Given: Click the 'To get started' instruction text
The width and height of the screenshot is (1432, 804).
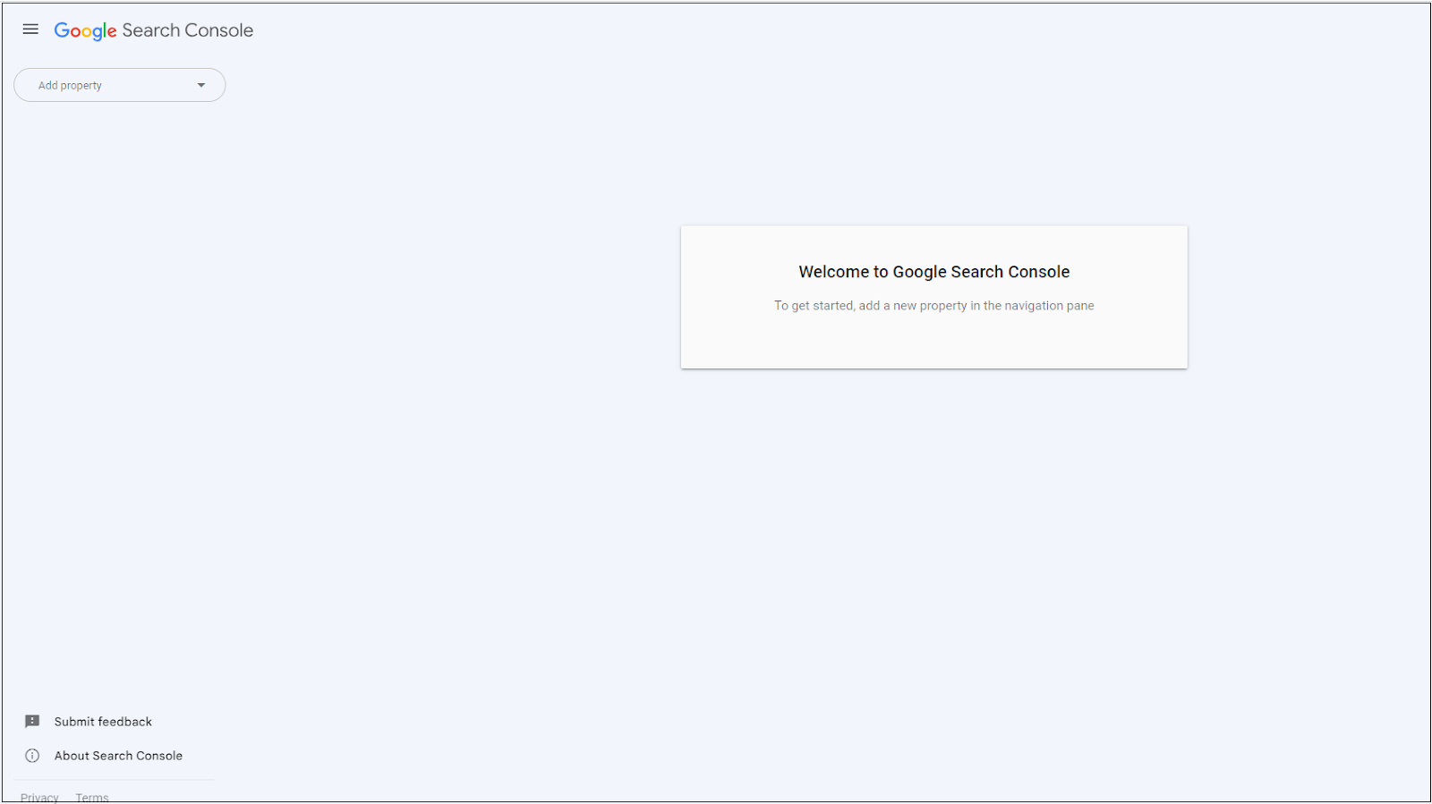Looking at the screenshot, I should tap(934, 306).
